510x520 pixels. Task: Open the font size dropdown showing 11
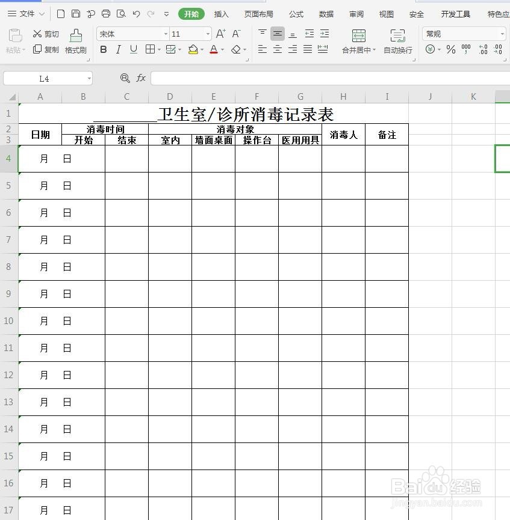point(208,34)
